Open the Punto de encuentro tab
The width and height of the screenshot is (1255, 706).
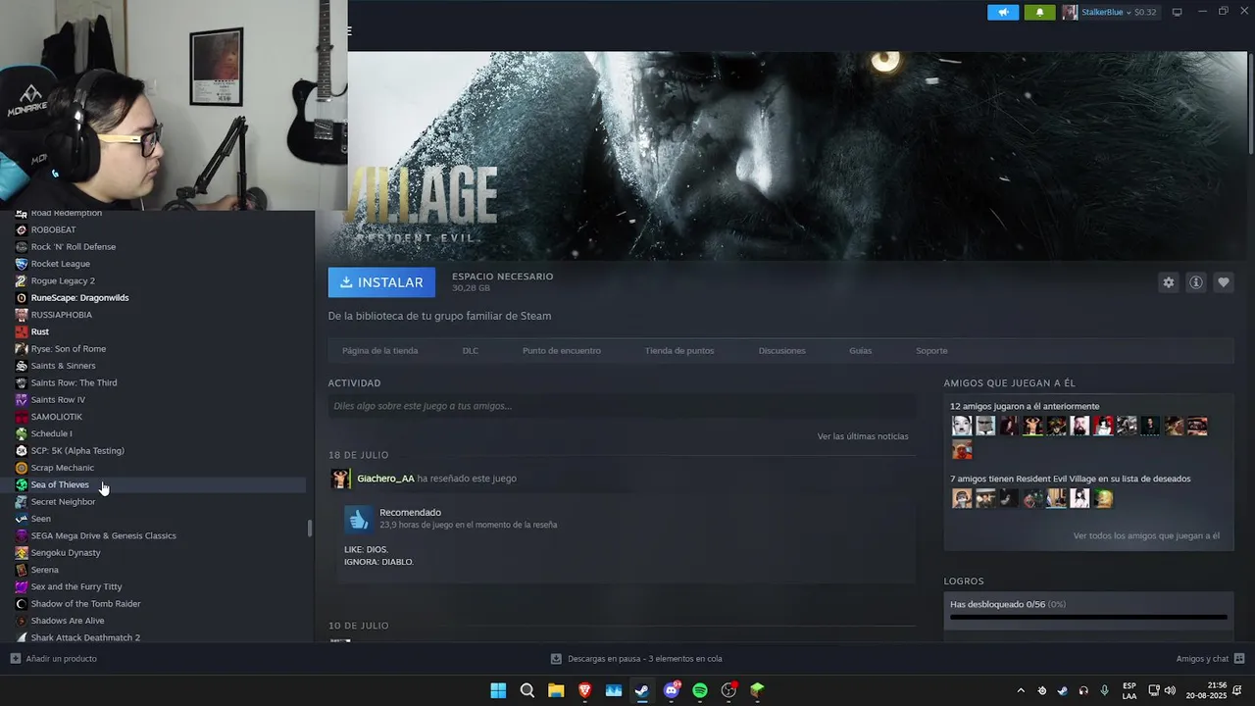click(x=561, y=351)
